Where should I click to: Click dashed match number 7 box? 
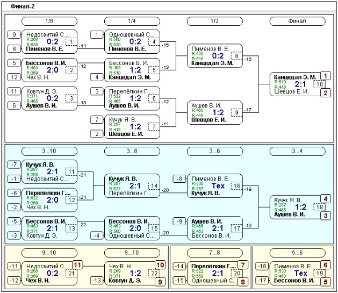[x=154, y=127]
